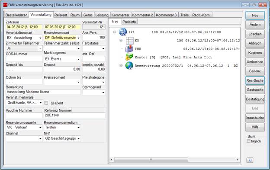Open the Marktsegment E1 Events dropdown
The width and height of the screenshot is (270, 170).
[x=78, y=59]
